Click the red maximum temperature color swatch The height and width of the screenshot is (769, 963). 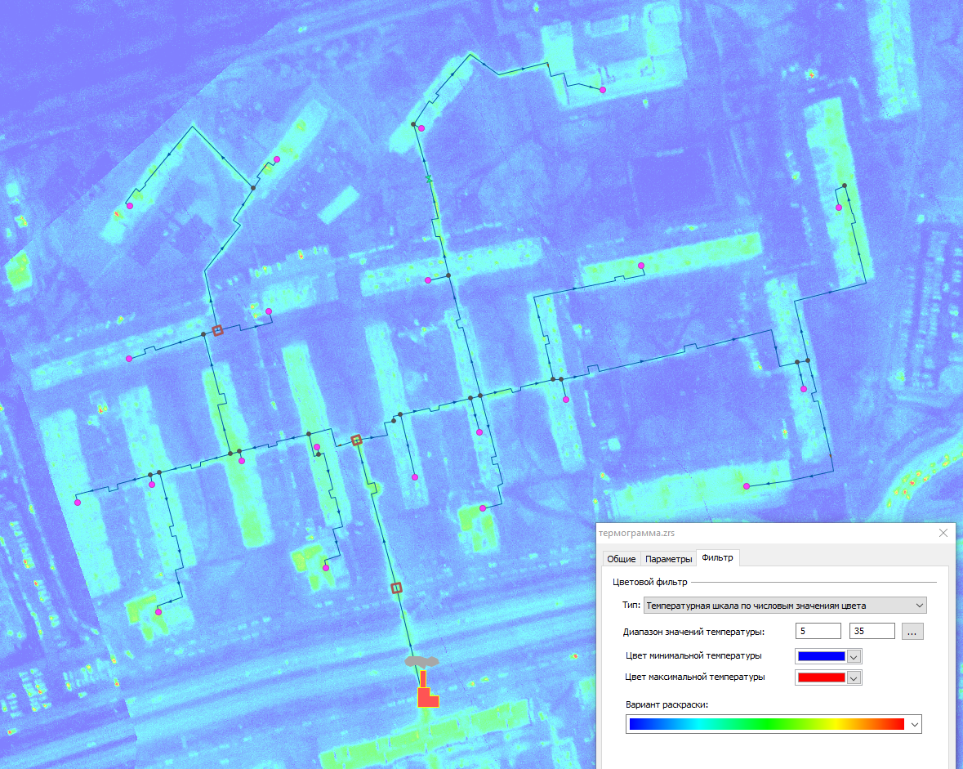(x=821, y=677)
